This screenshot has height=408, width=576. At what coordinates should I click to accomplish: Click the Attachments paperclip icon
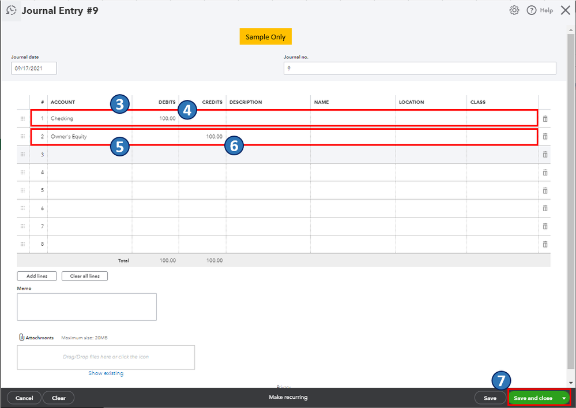[x=22, y=337]
